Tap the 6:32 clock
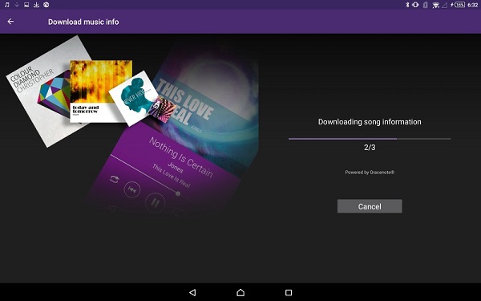481x301 pixels. [x=473, y=5]
